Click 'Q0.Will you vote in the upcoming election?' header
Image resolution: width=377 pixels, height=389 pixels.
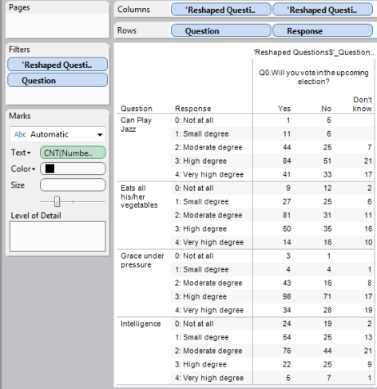coord(314,77)
